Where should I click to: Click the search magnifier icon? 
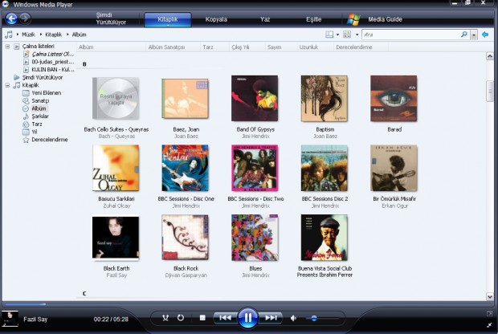point(464,34)
